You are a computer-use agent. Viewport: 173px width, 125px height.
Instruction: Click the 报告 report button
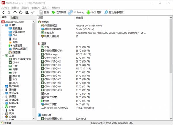coord(44,12)
